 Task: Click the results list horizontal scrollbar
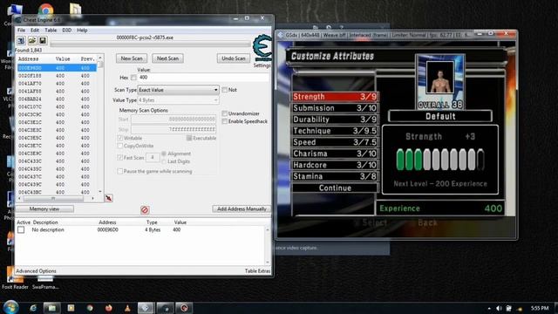pyautogui.click(x=57, y=199)
